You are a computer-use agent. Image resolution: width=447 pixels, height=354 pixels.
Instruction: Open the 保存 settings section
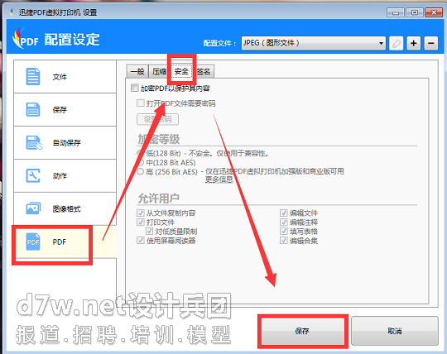[x=65, y=110]
